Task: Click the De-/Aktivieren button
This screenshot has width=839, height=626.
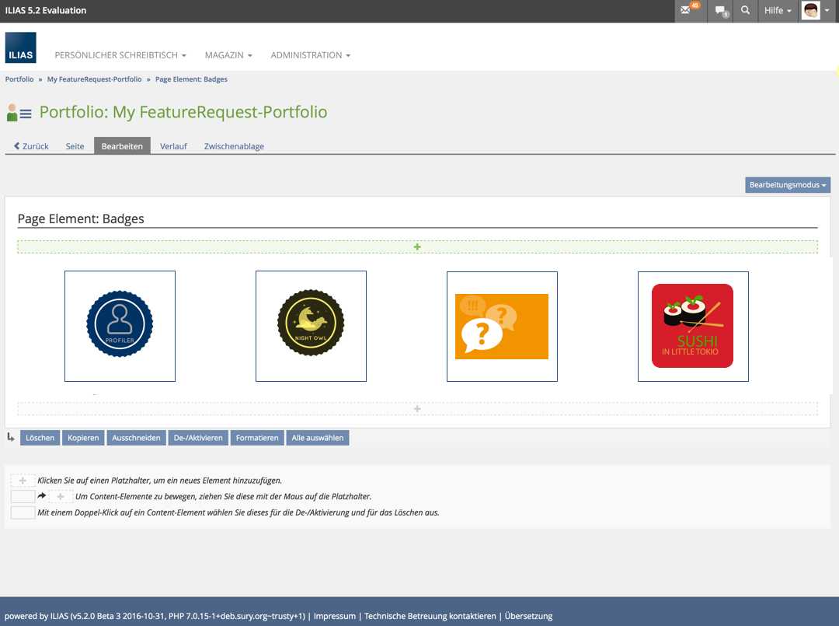Action: [198, 438]
